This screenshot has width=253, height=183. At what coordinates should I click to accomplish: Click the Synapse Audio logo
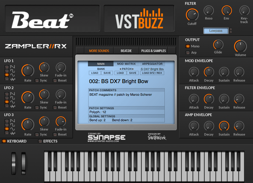[x=106, y=137]
